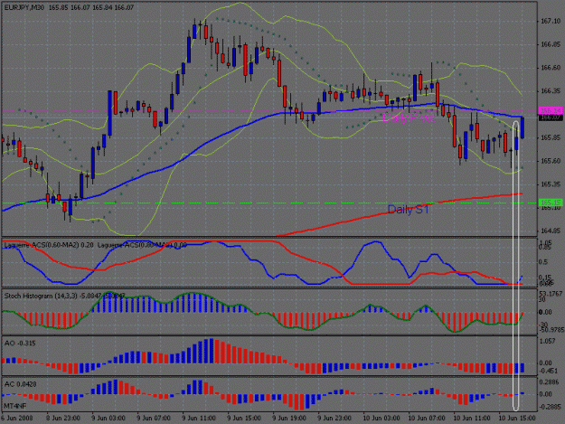
Task: Select the AO -0.315 indicator label
Action: (20, 344)
